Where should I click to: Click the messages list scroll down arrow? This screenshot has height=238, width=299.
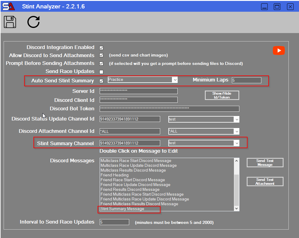tap(236, 208)
